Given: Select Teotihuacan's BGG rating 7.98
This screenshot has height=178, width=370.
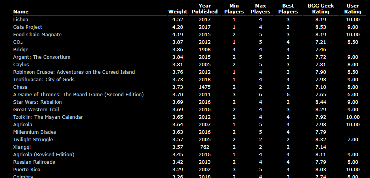Looking at the screenshot, I should coord(321,80).
